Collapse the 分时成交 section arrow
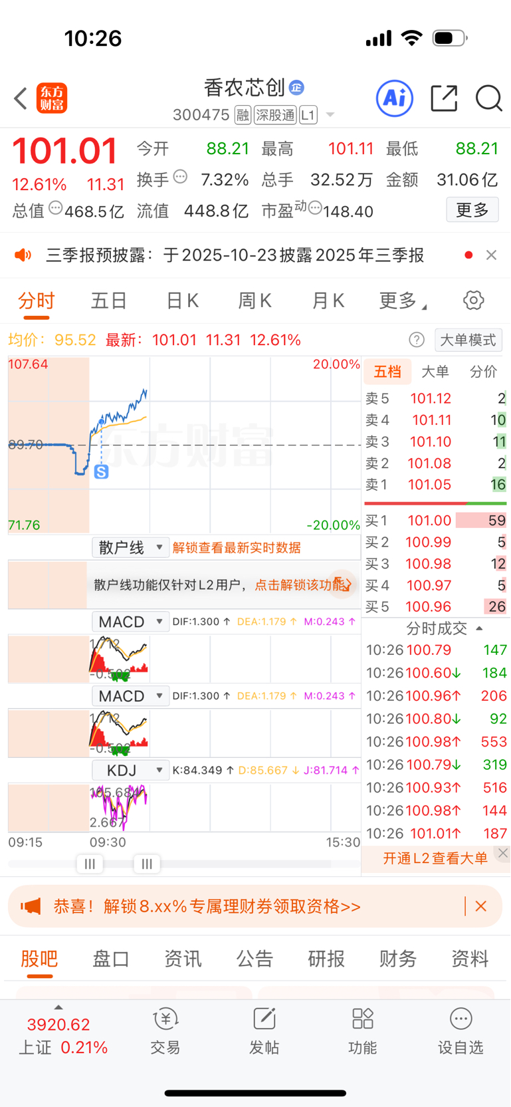511x1107 pixels. (479, 628)
